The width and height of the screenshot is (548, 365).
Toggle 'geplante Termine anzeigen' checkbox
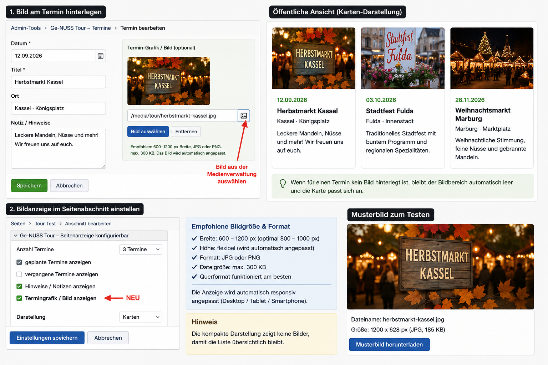tap(19, 262)
